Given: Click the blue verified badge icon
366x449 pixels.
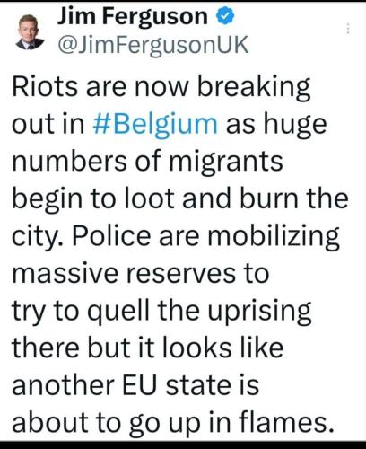Looking at the screenshot, I should pyautogui.click(x=226, y=16).
